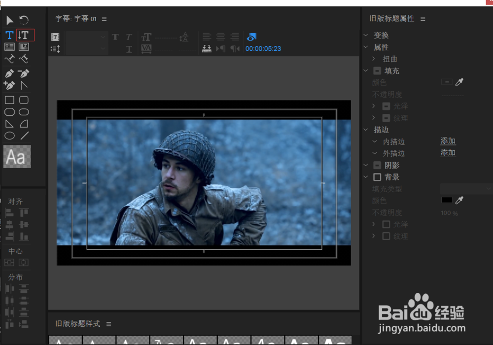Open the font style dropdown
Image resolution: width=493 pixels, height=345 pixels.
coord(86,49)
